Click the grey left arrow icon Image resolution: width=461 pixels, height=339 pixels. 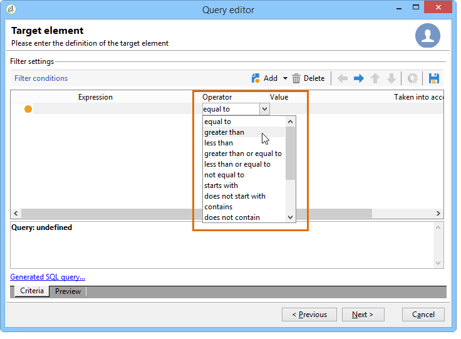click(x=343, y=78)
